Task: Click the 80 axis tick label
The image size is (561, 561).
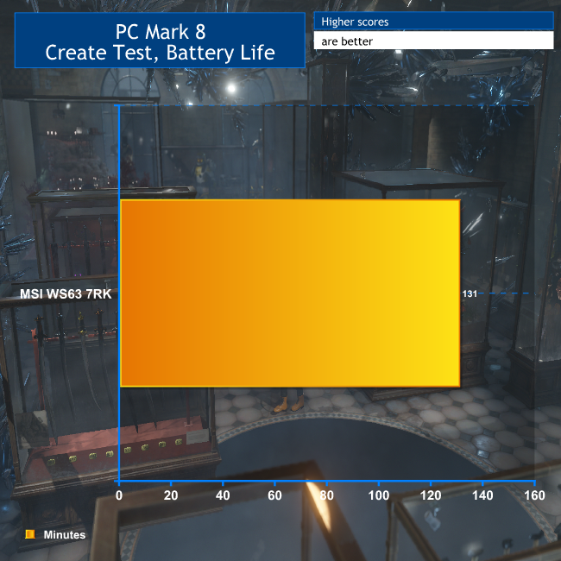Action: [x=326, y=495]
